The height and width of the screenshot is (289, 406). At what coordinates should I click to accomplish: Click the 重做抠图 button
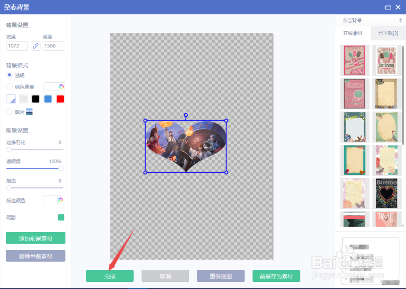(220, 276)
